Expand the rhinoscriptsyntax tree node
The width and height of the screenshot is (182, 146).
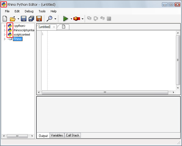[x=5, y=30]
